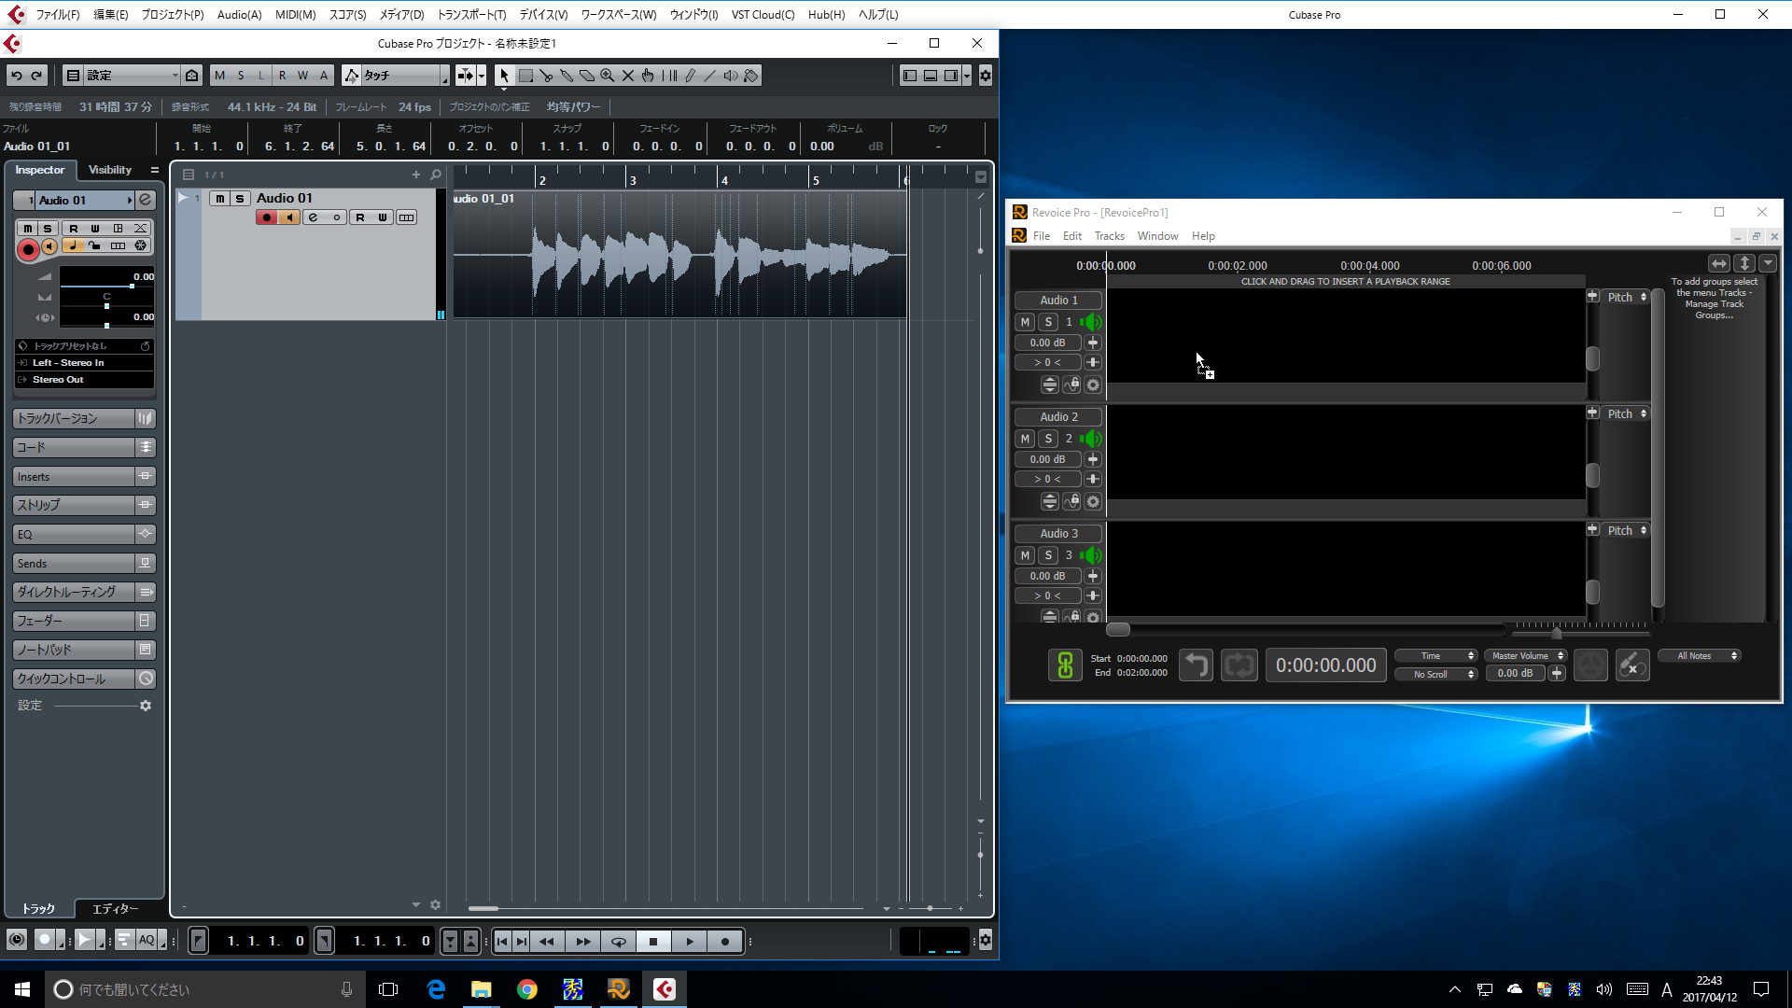Select the Time Warp tool in Cubase
The height and width of the screenshot is (1008, 1792).
point(669,76)
